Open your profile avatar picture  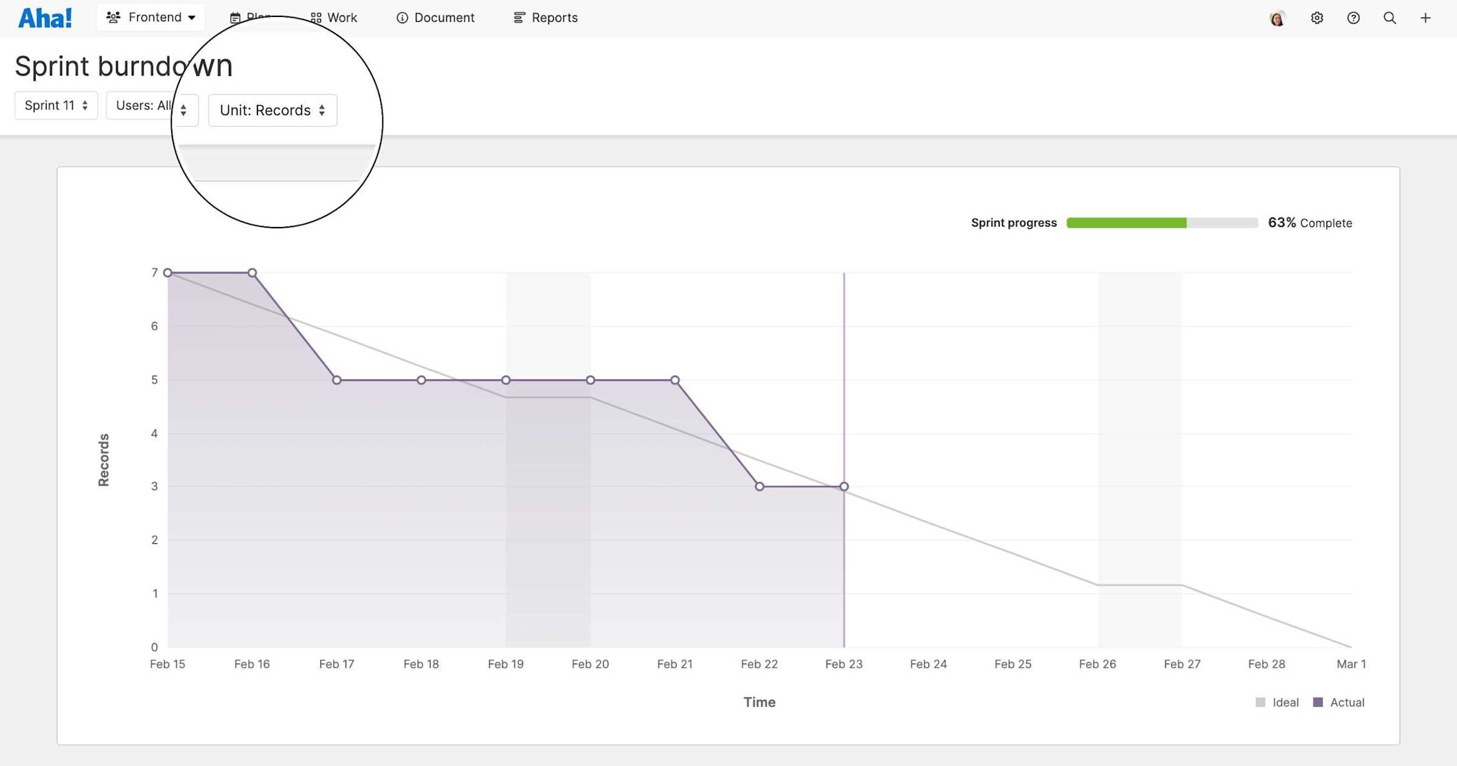1277,18
